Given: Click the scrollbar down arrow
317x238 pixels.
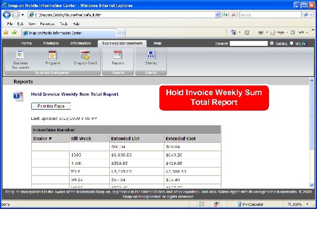Looking at the screenshot, I should coord(312,185).
